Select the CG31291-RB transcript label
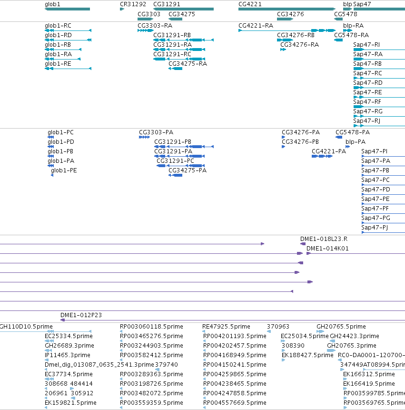 tap(172, 35)
